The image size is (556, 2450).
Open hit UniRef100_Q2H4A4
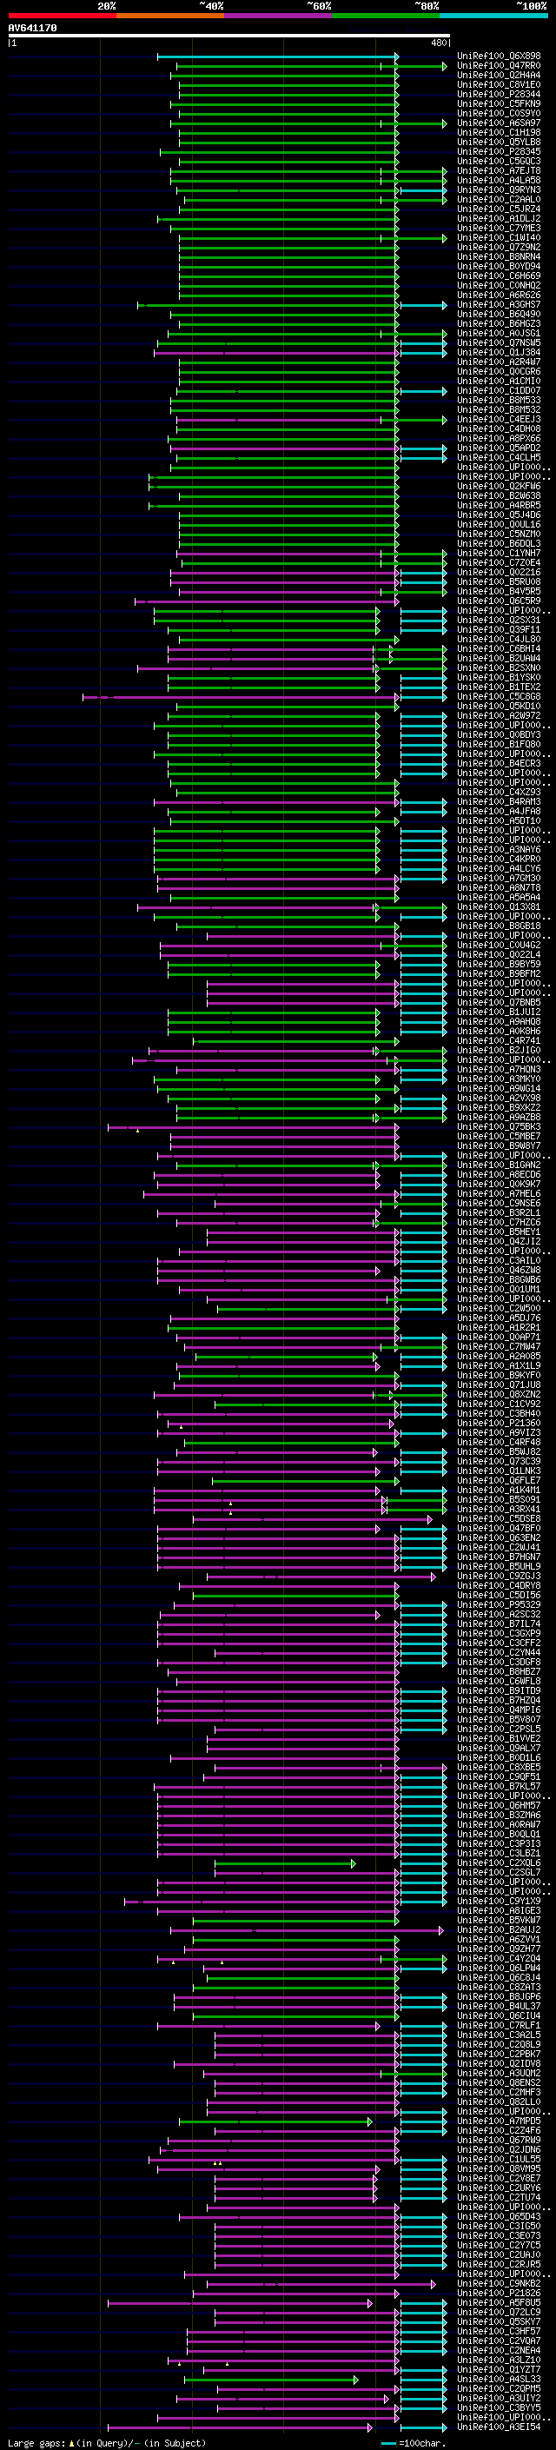(499, 75)
